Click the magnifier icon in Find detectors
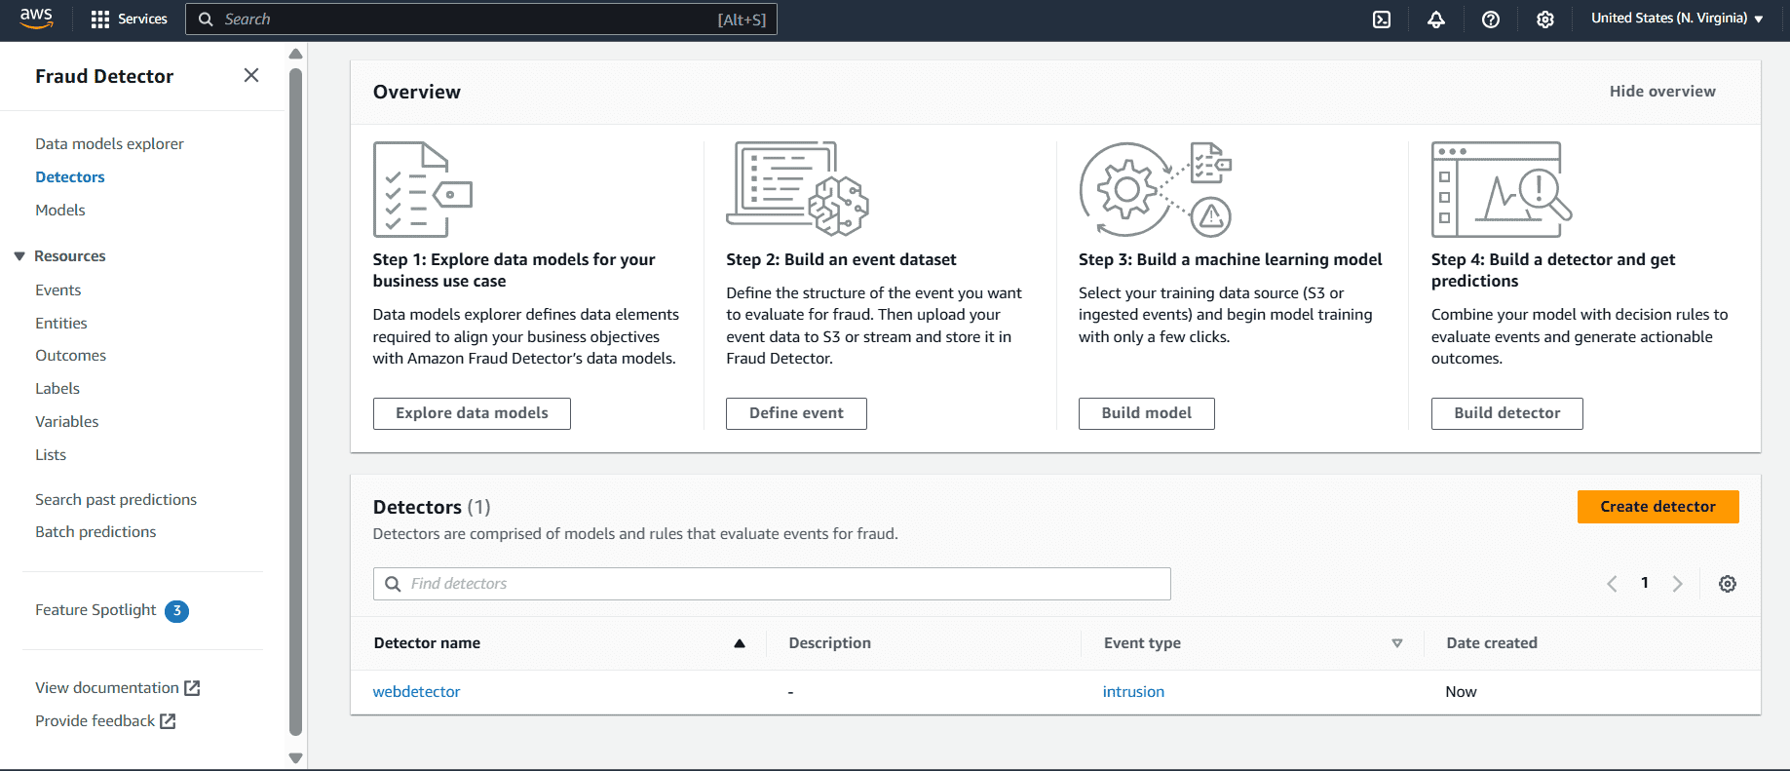 (x=393, y=584)
